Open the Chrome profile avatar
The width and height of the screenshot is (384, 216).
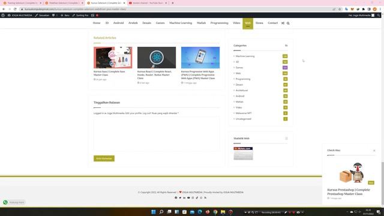(374, 9)
